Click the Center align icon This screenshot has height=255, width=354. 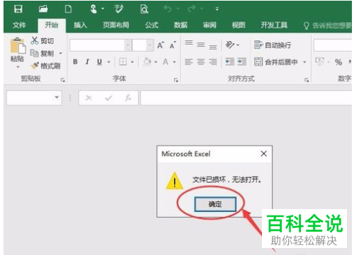(201, 62)
